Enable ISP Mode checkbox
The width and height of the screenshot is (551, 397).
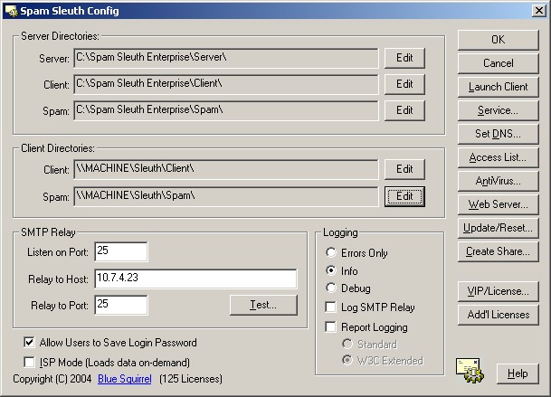click(31, 362)
